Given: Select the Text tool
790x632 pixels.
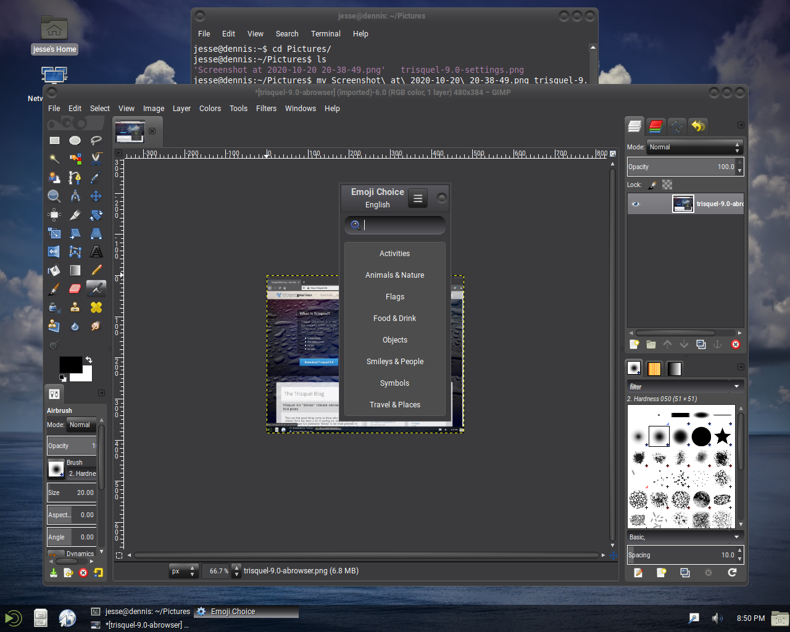Looking at the screenshot, I should [x=96, y=252].
